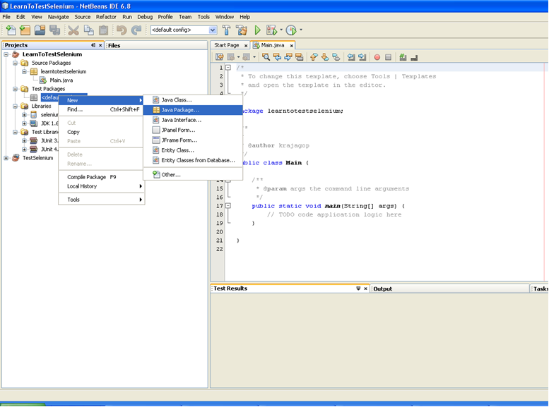
Task: Open the default config dropdown
Action: (213, 30)
